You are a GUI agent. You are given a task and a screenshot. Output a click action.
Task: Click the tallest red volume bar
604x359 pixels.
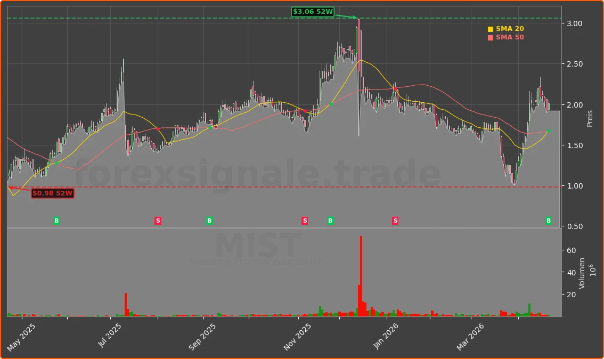[x=361, y=276]
